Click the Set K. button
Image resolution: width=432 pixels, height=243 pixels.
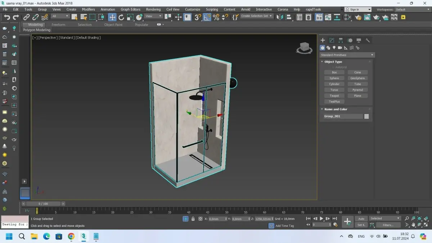361,225
